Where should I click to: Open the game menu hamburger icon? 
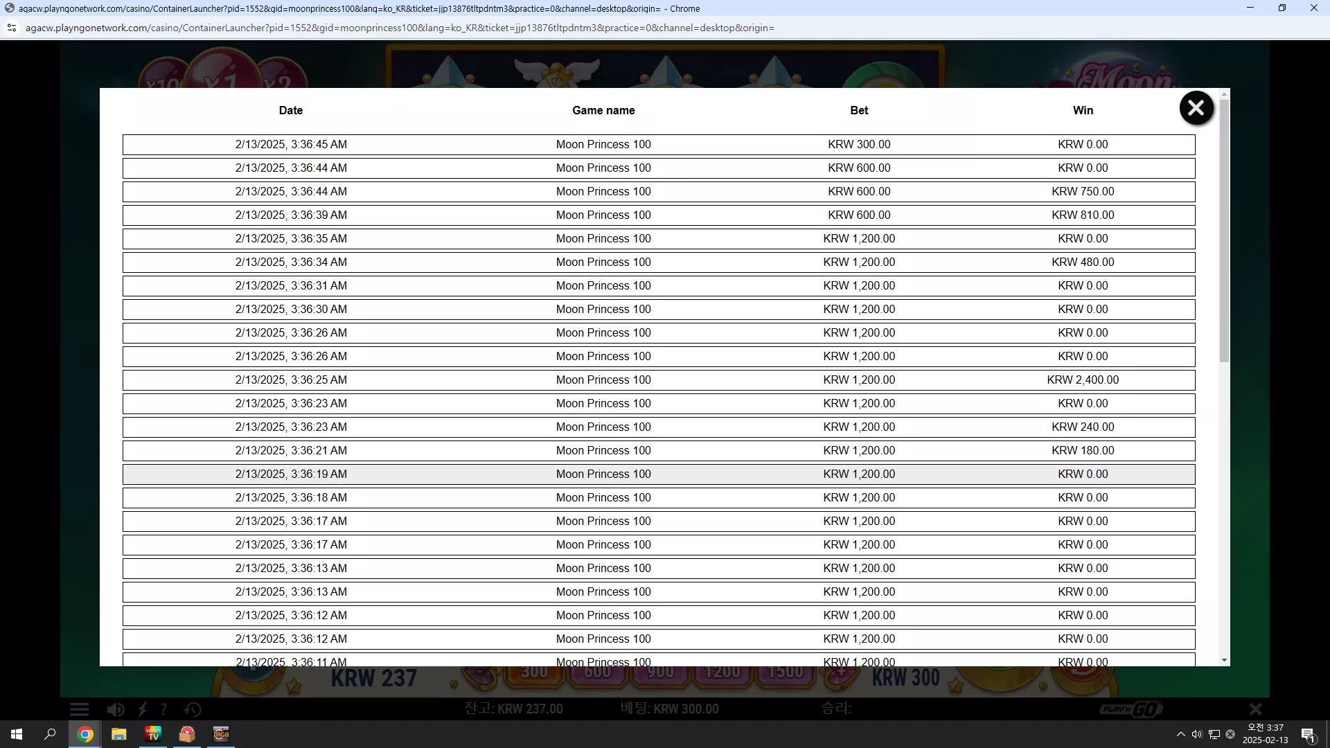pos(79,709)
